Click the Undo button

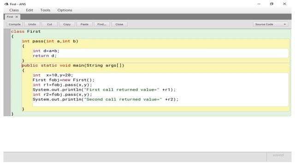[32, 24]
